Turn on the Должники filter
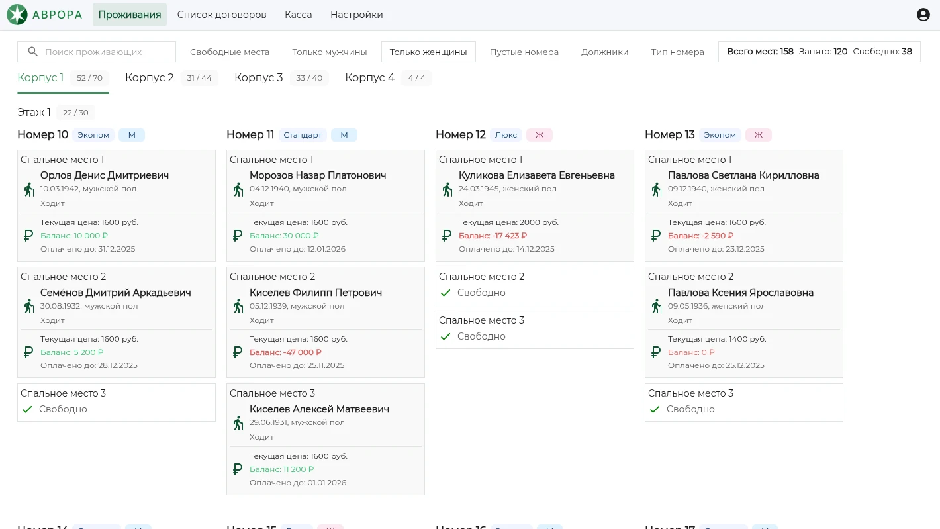Viewport: 940px width, 529px height. 604,52
